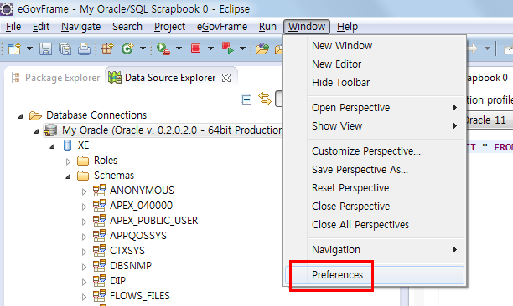The width and height of the screenshot is (513, 306).
Task: Choose New Editor menu entry
Action: click(x=375, y=64)
